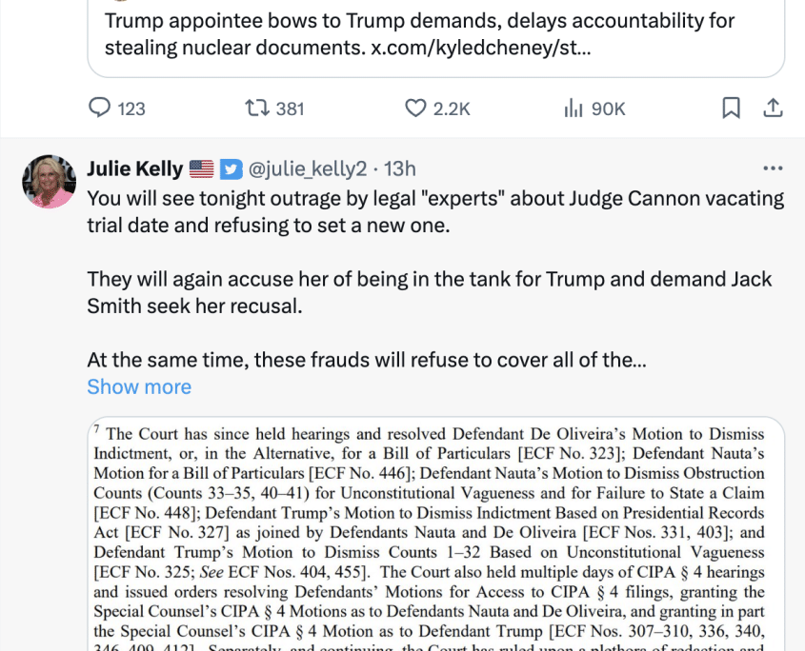This screenshot has width=805, height=651.
Task: Open Julie Kelly's profile avatar
Action: tap(49, 181)
